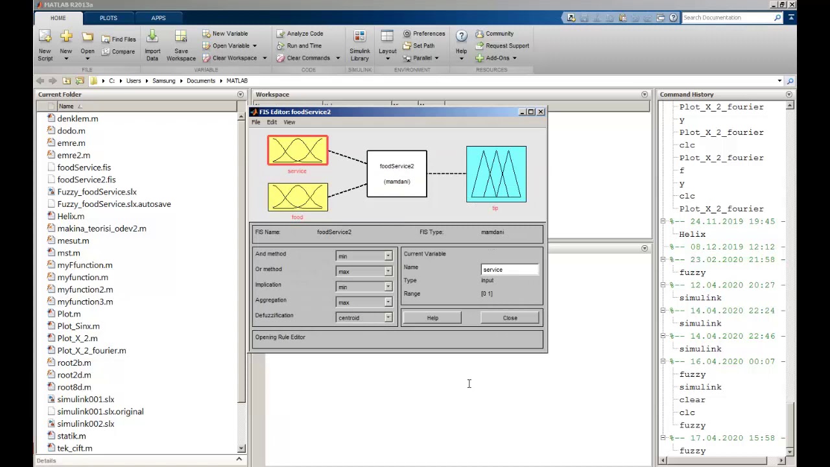
Task: Click the up one level folder icon
Action: (x=66, y=81)
